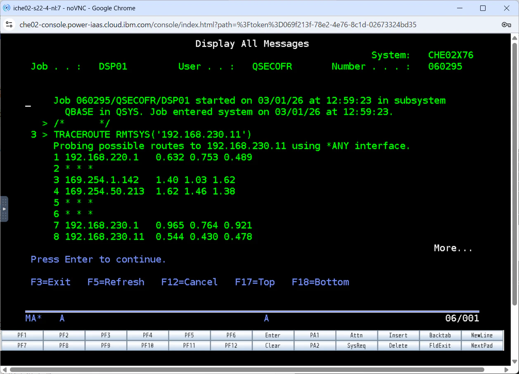Click the browser address bar URL
This screenshot has height=374, width=519.
(x=218, y=25)
